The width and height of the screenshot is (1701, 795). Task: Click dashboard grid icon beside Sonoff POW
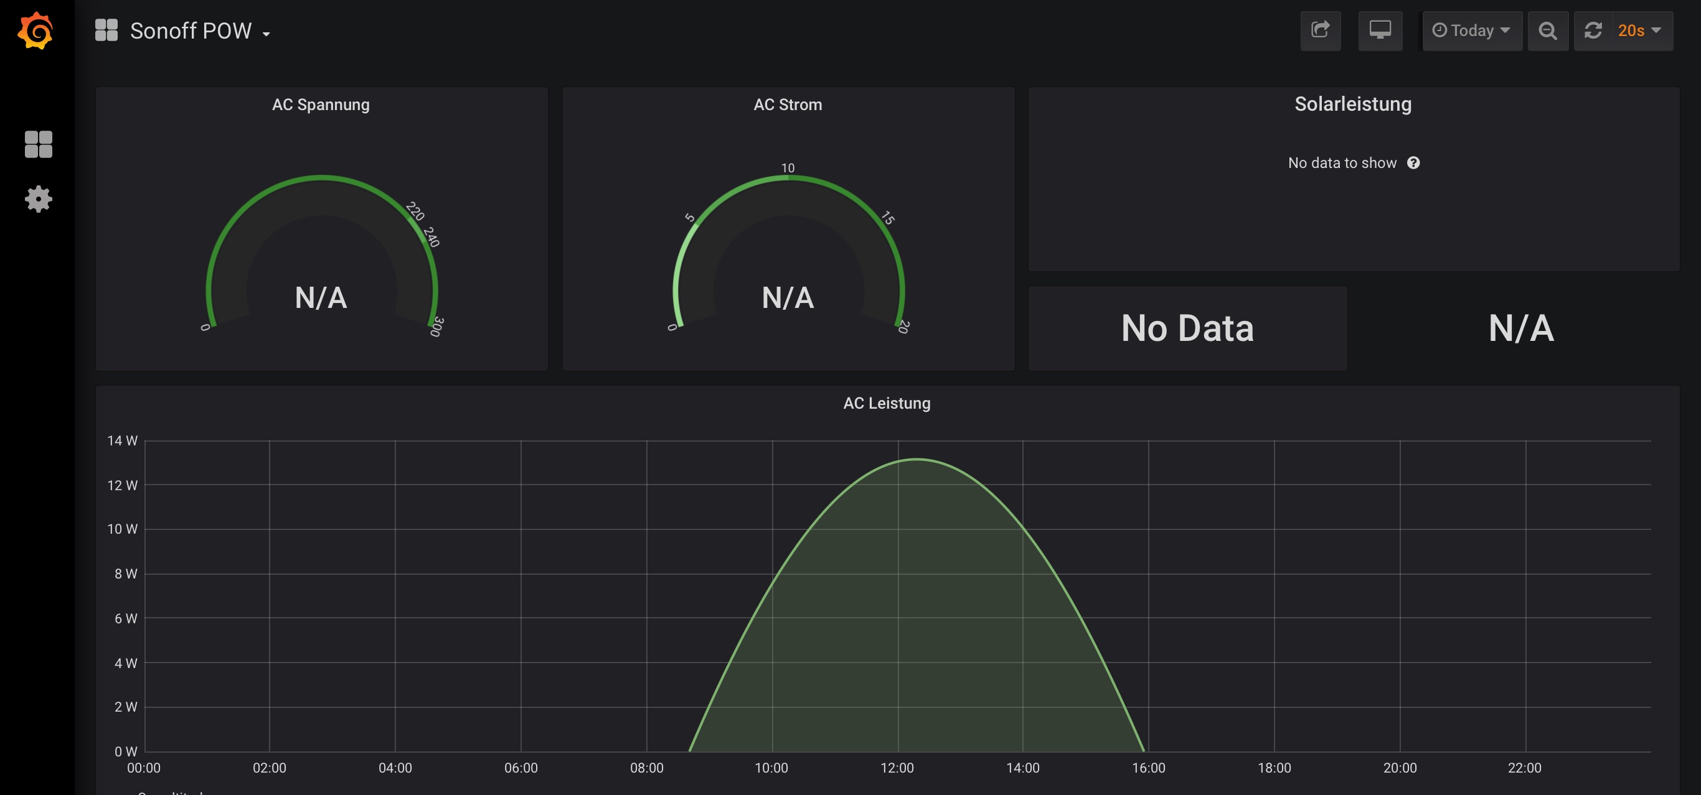[x=106, y=30]
